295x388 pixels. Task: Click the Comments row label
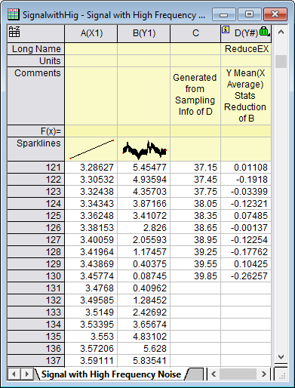click(36, 96)
